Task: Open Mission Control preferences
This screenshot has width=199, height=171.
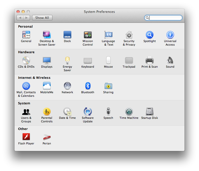Action: 88,35
